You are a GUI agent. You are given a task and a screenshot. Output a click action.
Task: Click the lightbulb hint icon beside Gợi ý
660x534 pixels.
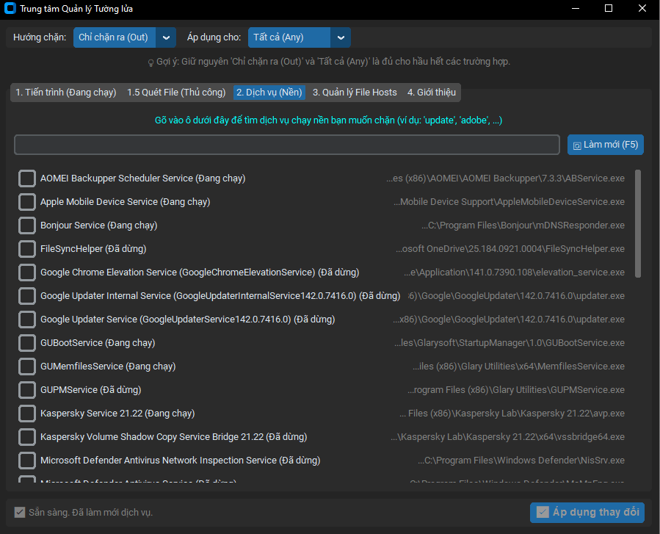[x=151, y=62]
